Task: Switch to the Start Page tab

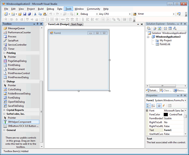Action: [x=76, y=24]
